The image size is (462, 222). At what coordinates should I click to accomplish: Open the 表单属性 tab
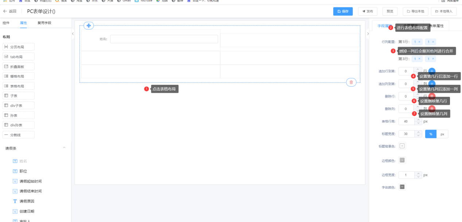coord(436,26)
